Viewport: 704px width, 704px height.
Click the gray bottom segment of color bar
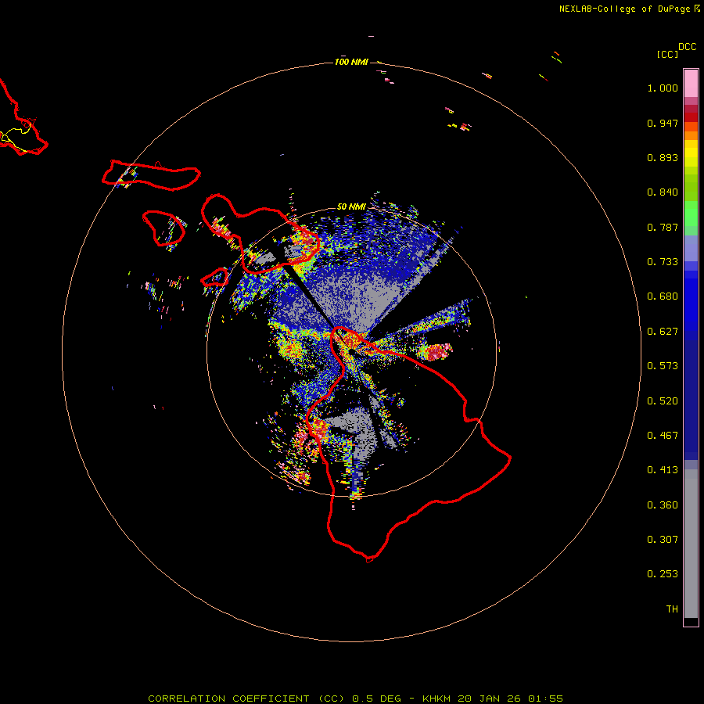tap(691, 544)
